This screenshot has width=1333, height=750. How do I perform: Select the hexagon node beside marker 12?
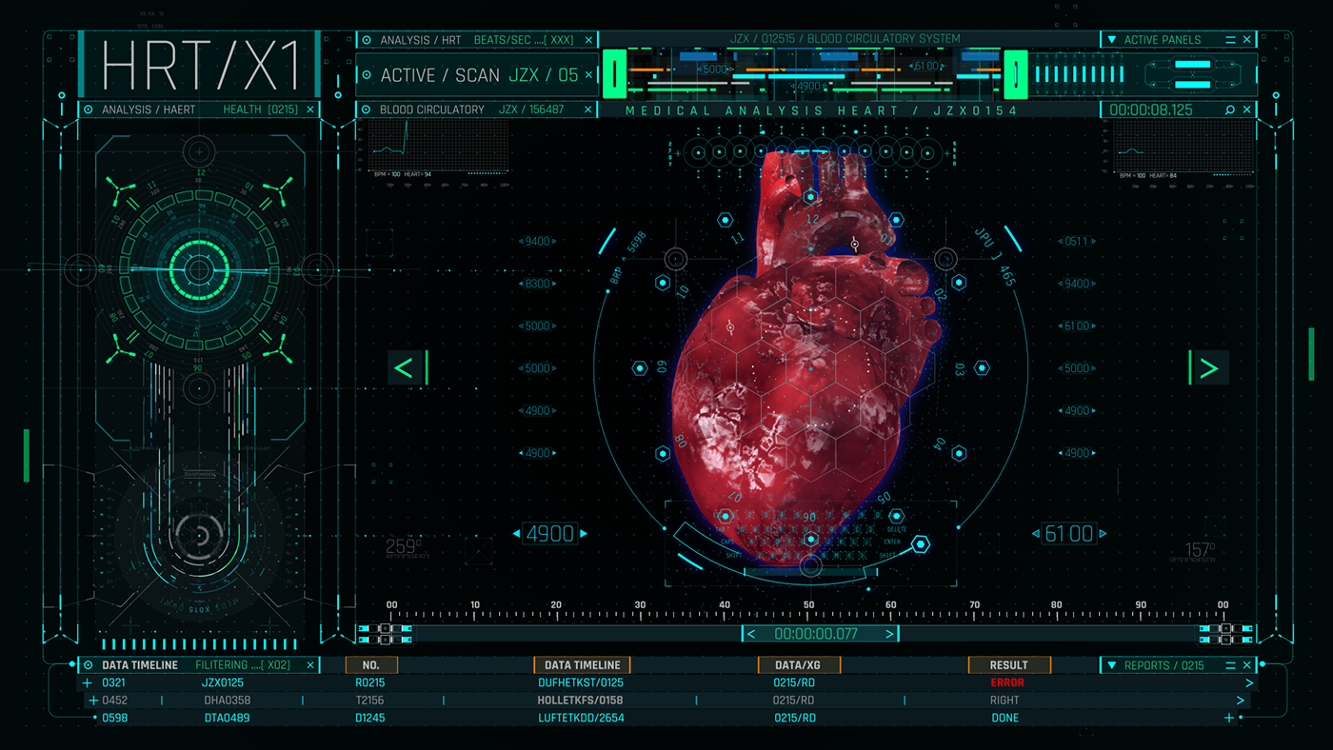point(810,196)
